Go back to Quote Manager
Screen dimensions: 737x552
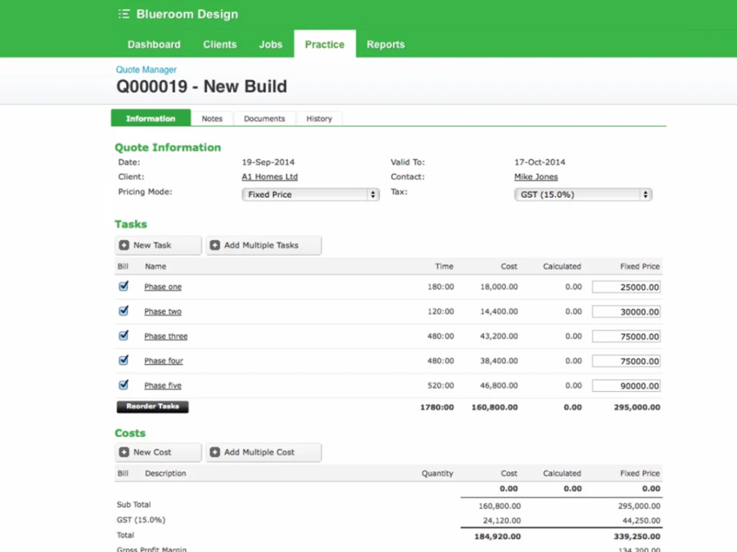(x=146, y=69)
